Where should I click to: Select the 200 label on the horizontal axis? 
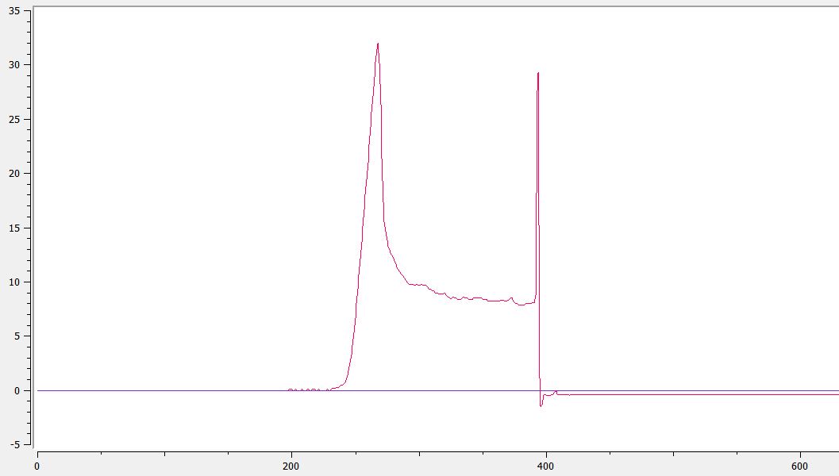[291, 466]
